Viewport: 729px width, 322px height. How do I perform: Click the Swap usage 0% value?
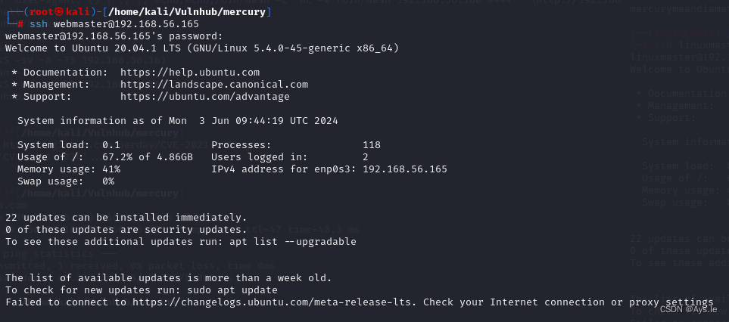[107, 181]
